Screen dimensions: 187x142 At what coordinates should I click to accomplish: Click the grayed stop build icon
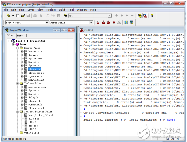[x=119, y=22]
